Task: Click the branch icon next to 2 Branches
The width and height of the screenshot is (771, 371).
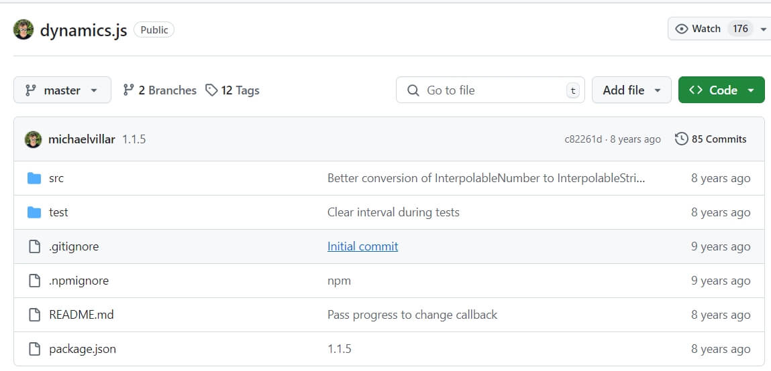Action: pos(128,90)
